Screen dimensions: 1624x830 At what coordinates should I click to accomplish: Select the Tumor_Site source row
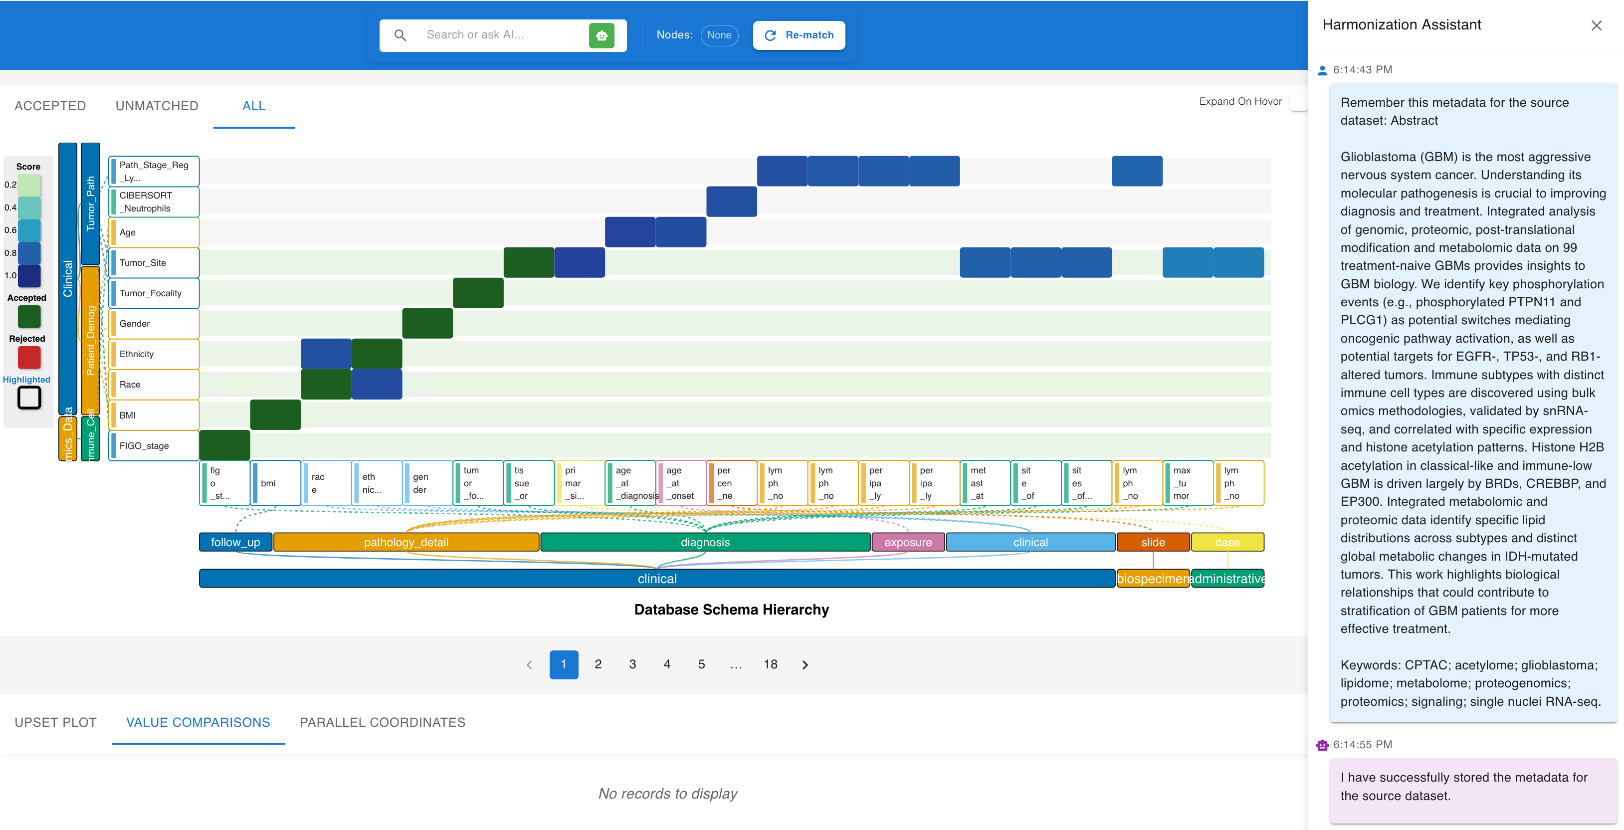tap(154, 263)
